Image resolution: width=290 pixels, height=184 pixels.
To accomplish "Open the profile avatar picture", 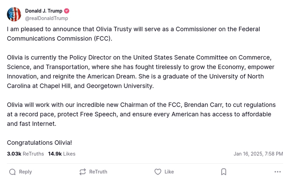I will tap(14, 14).
